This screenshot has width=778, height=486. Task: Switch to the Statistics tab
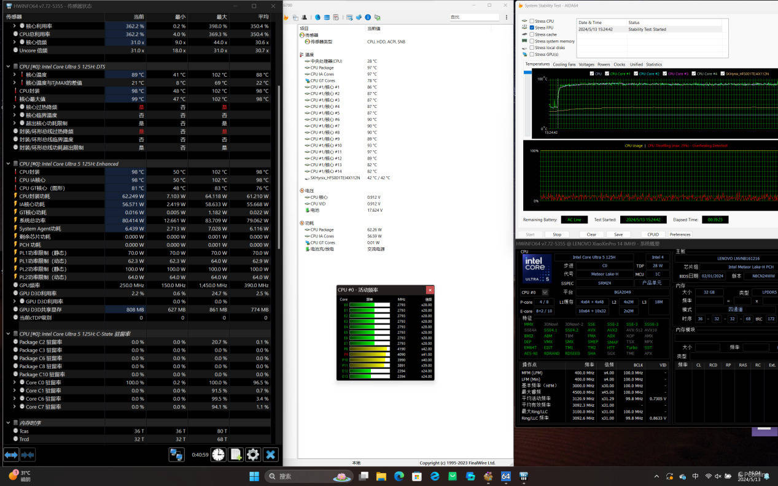click(x=654, y=64)
